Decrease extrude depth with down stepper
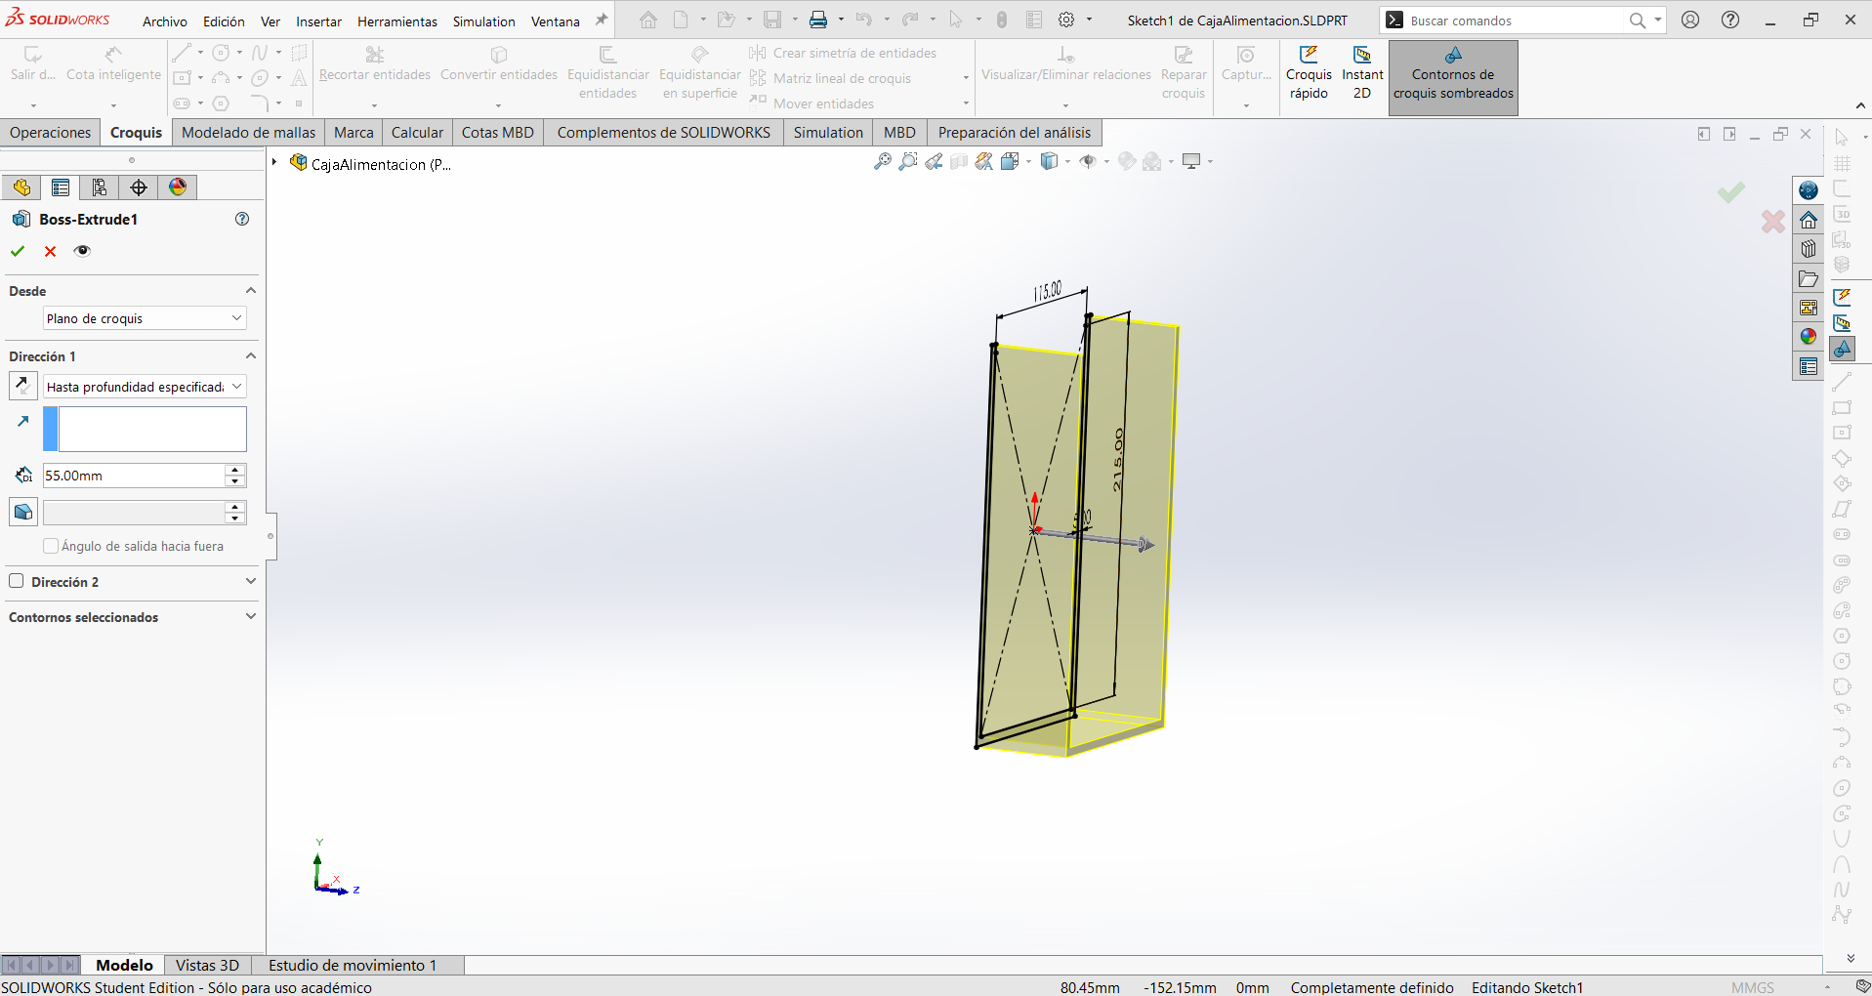The image size is (1872, 996). (x=235, y=481)
